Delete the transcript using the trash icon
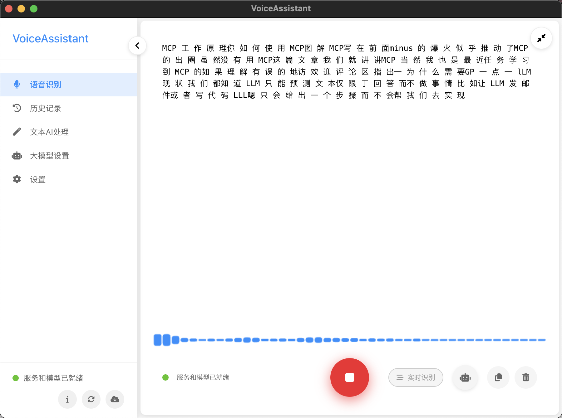The height and width of the screenshot is (418, 562). pyautogui.click(x=525, y=377)
